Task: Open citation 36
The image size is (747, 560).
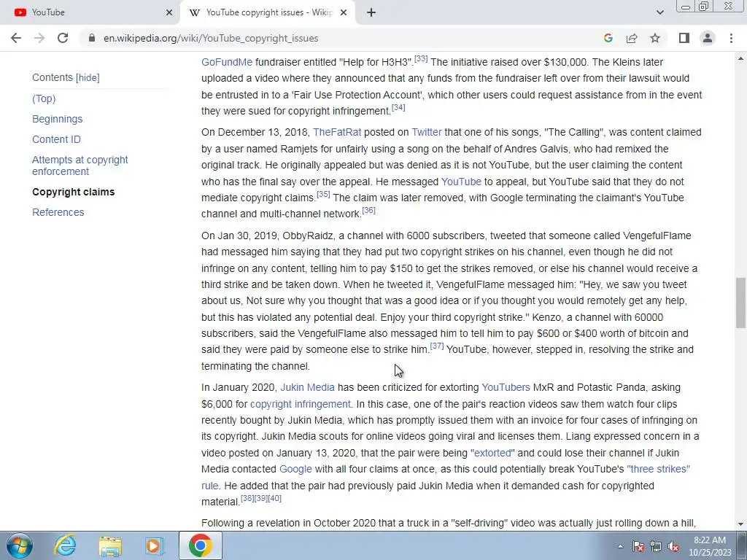Action: coord(368,211)
